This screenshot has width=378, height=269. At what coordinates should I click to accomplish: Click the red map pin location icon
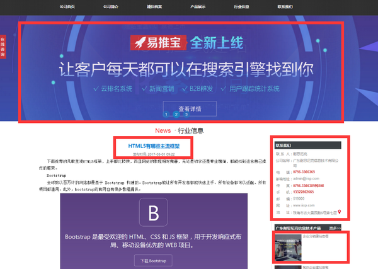340,212
